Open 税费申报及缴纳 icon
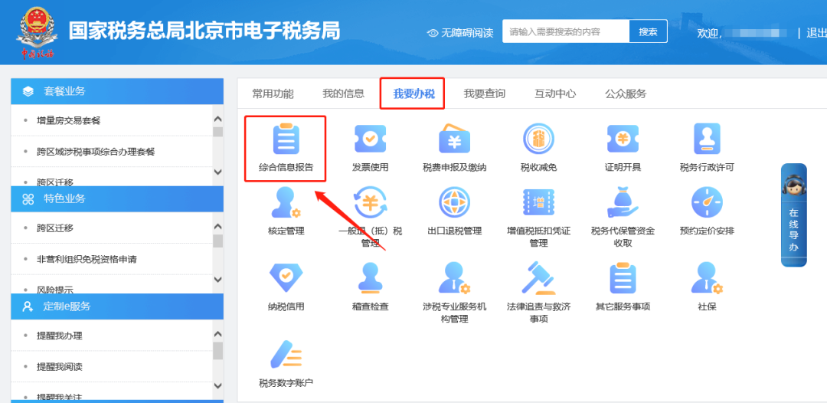This screenshot has width=827, height=403. click(x=455, y=139)
